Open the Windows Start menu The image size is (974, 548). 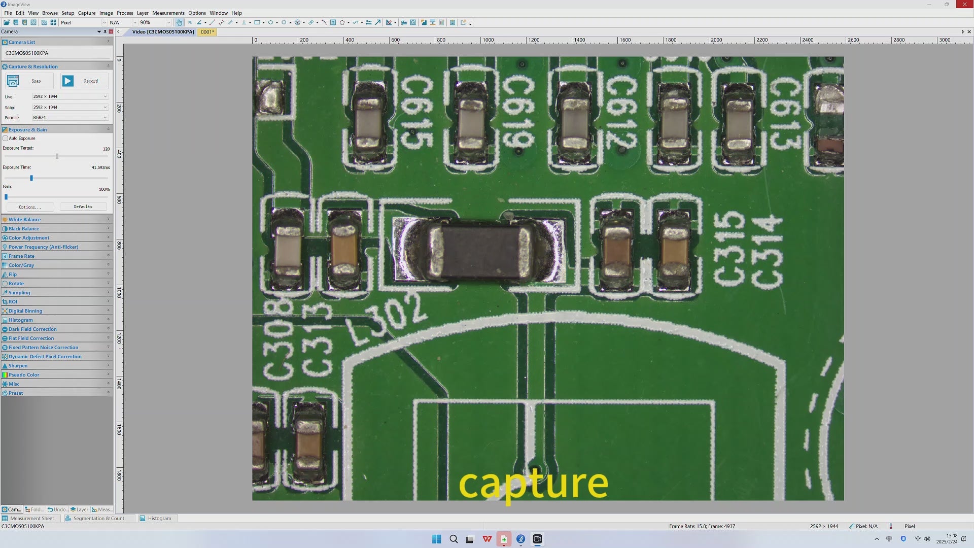pyautogui.click(x=436, y=539)
